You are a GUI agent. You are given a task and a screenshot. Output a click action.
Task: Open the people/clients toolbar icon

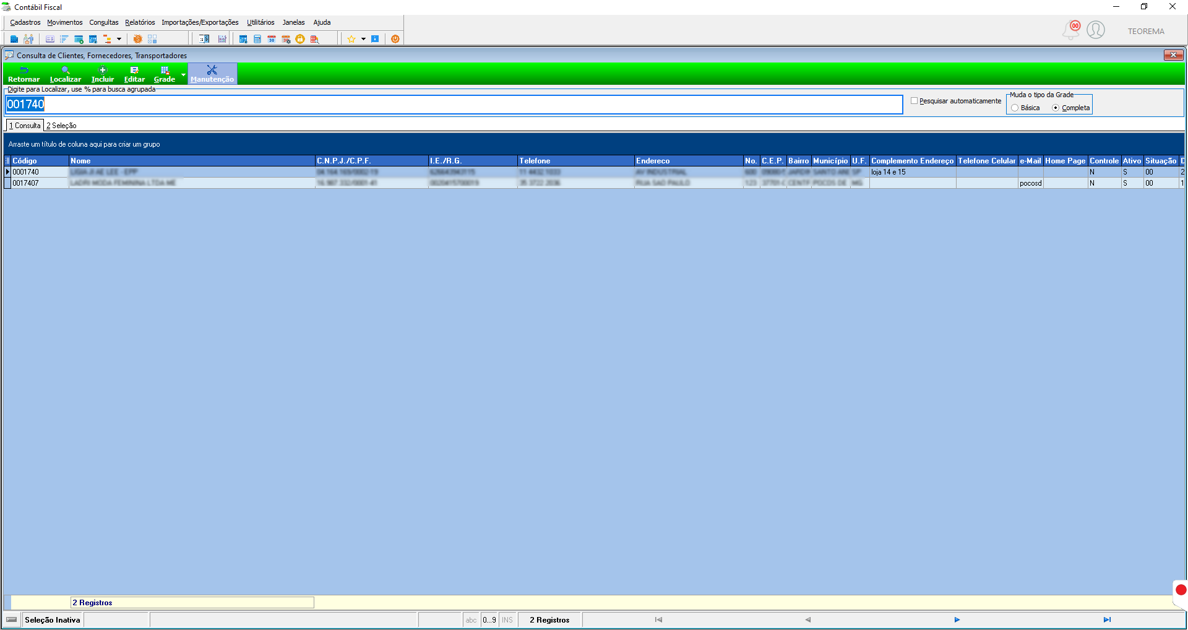coord(28,39)
